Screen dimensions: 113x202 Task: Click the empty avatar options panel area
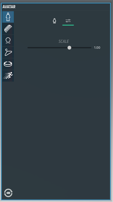(63, 116)
